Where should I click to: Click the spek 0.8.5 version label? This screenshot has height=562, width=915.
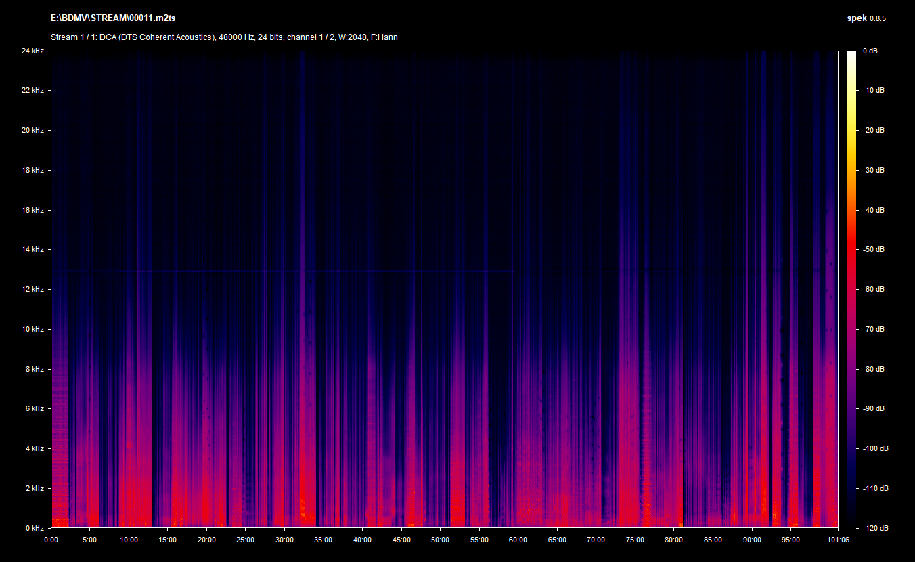pyautogui.click(x=866, y=18)
